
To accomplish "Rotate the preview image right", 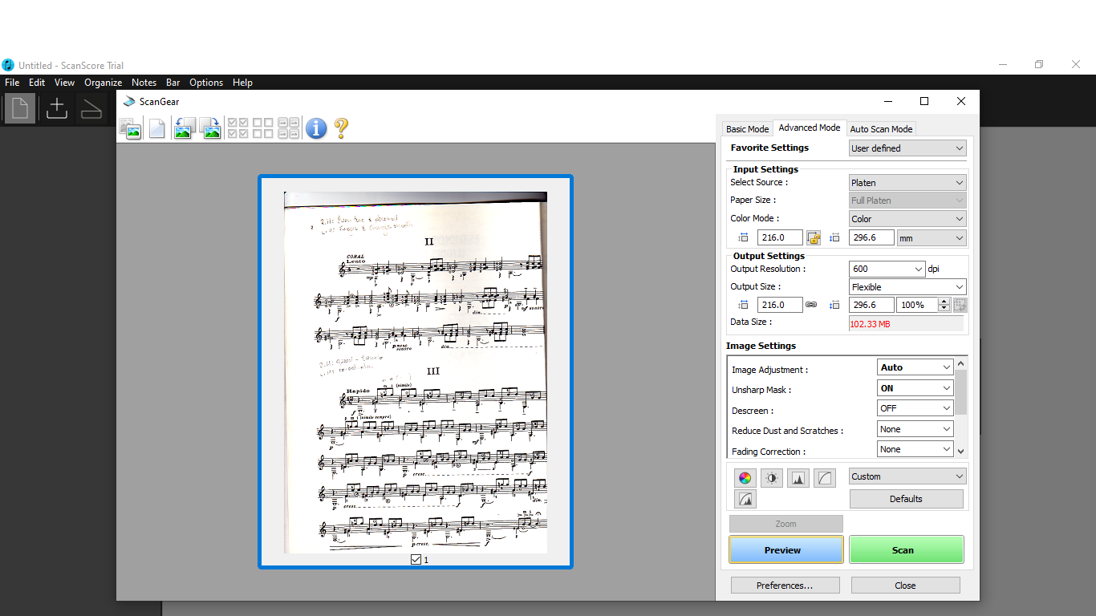I will click(x=210, y=128).
